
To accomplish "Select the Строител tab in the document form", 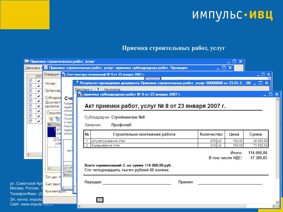I will (54, 113).
